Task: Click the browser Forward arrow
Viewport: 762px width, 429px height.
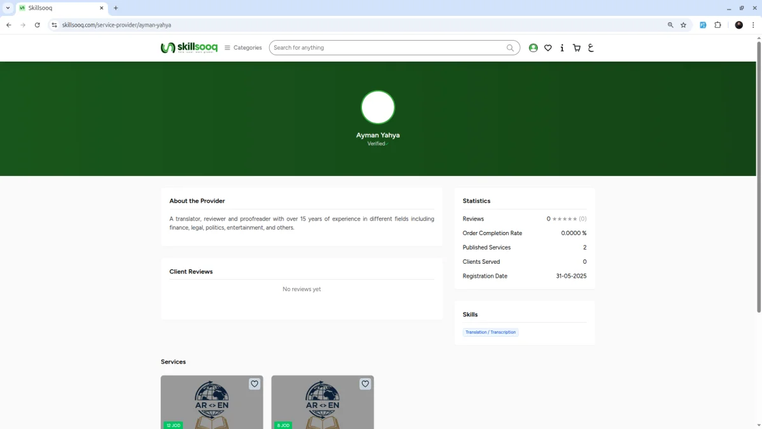Action: point(23,25)
